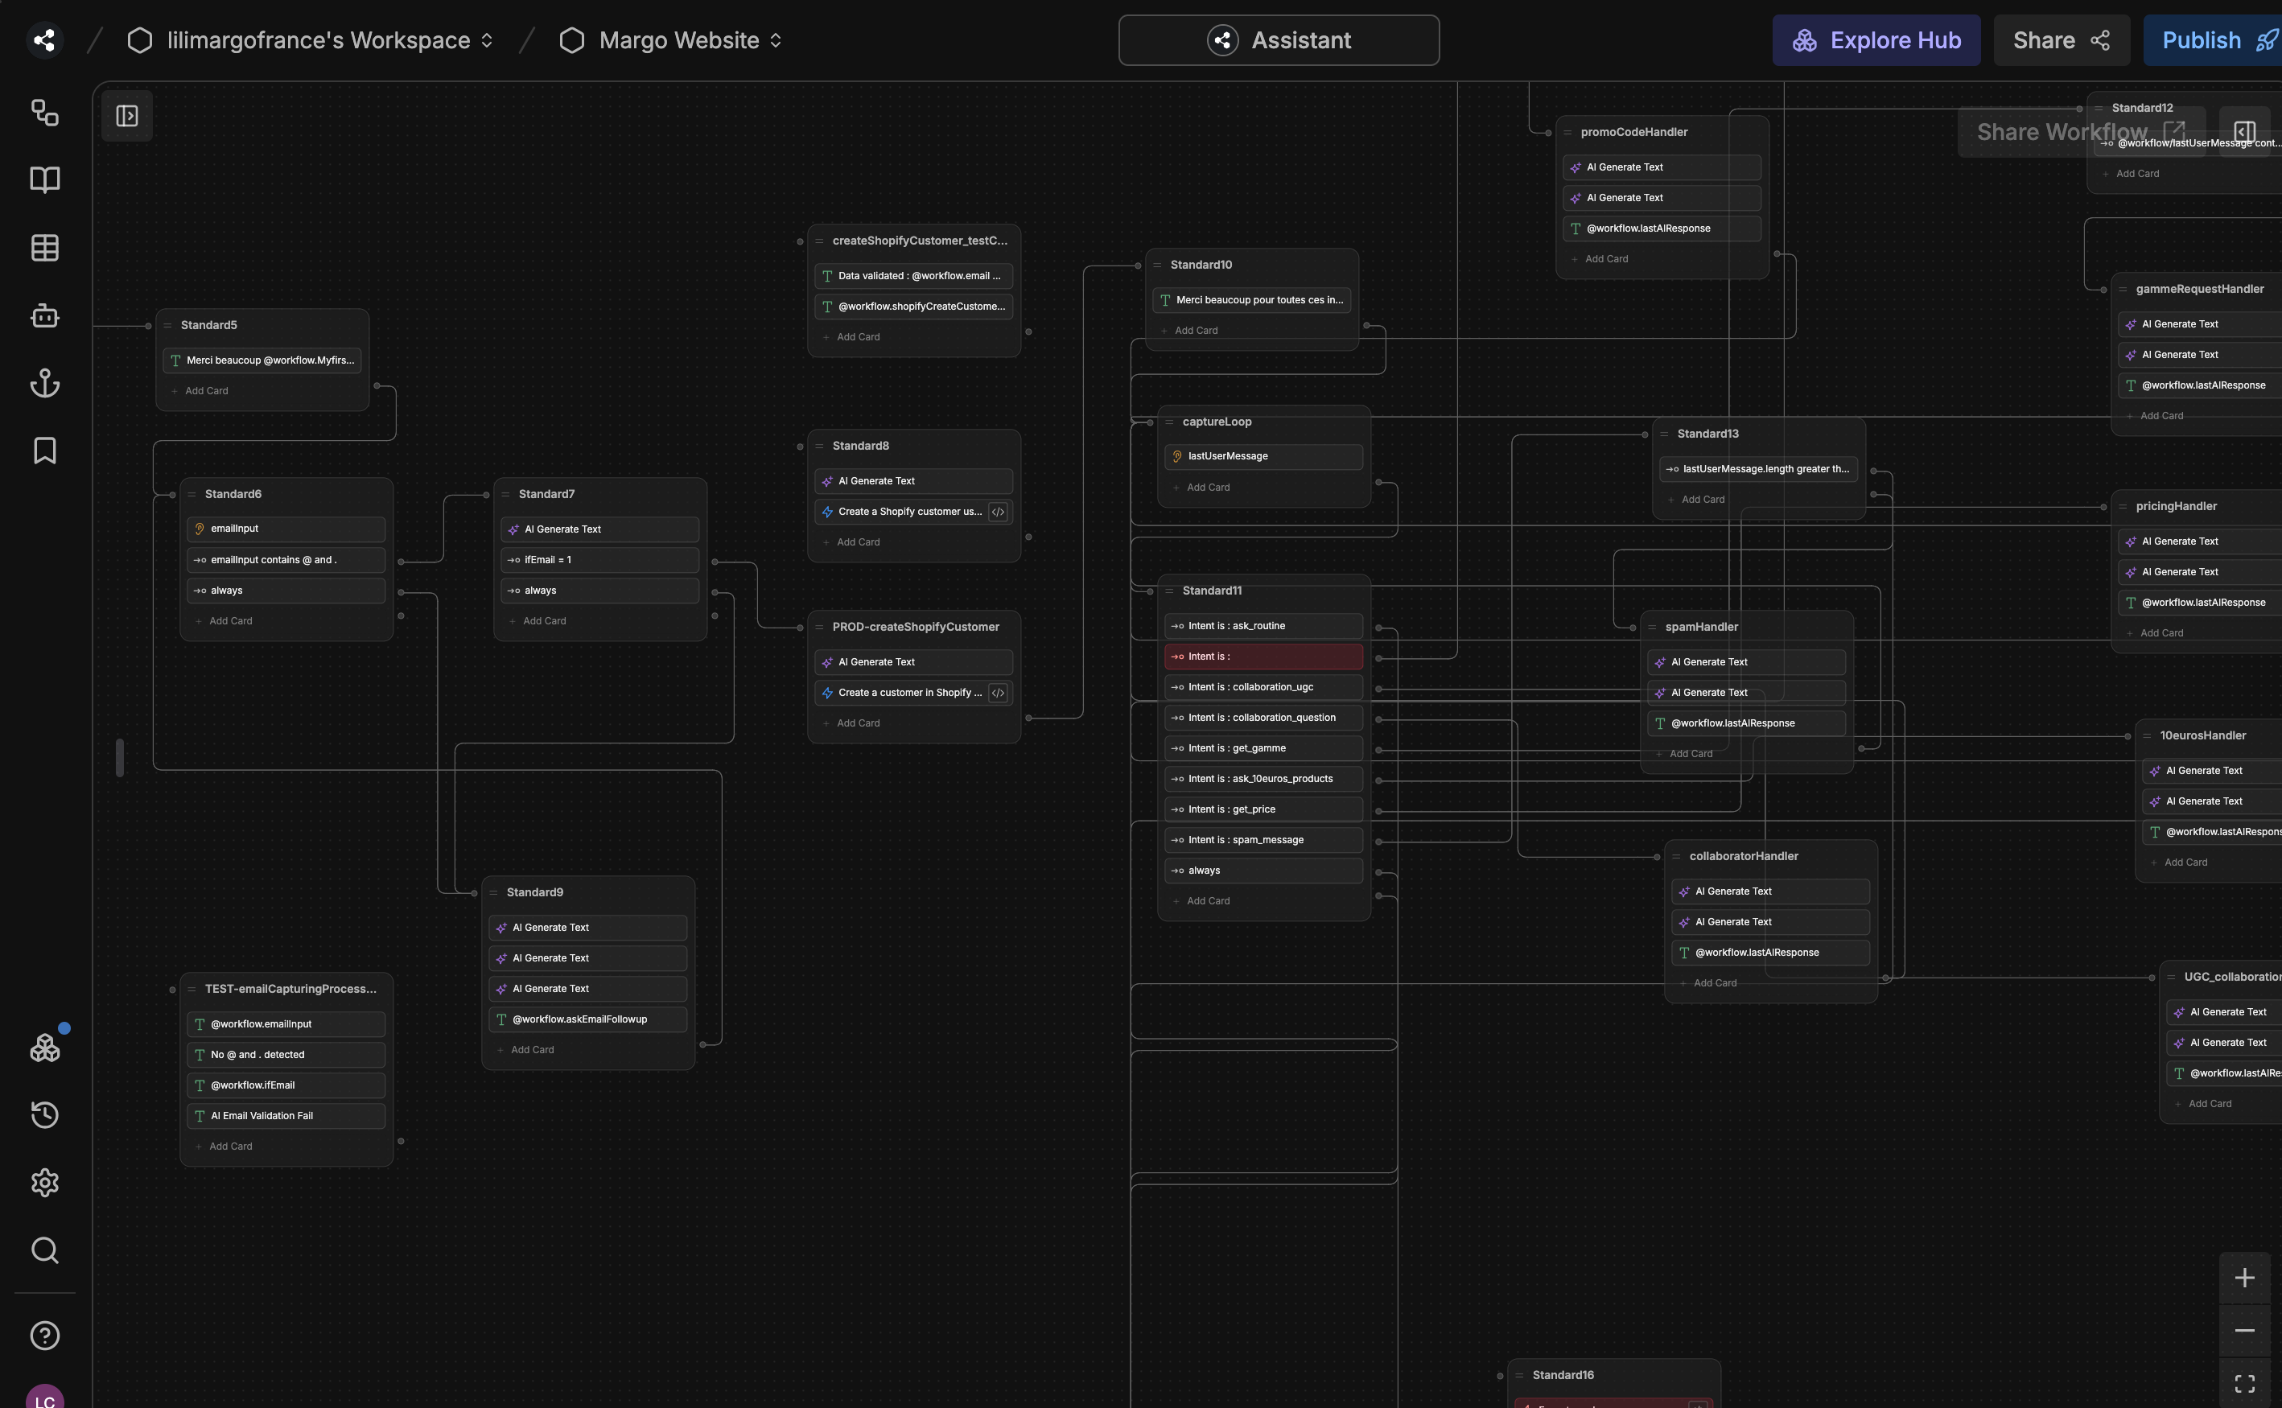
Task: Select the 'ifEmail = 1' transition card
Action: (600, 560)
